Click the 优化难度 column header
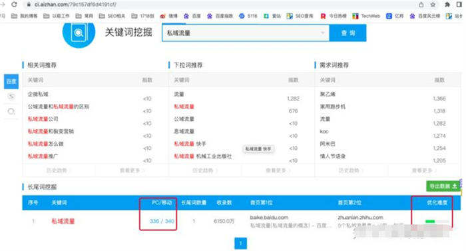This screenshot has height=251, width=466. pos(437,202)
